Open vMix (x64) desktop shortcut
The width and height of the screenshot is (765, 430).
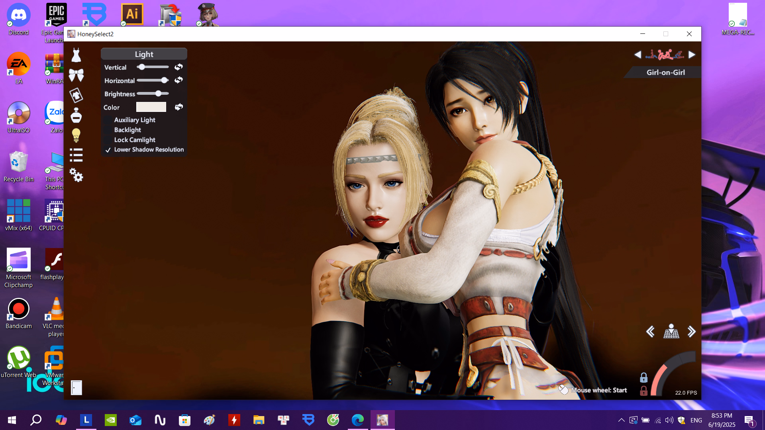18,215
